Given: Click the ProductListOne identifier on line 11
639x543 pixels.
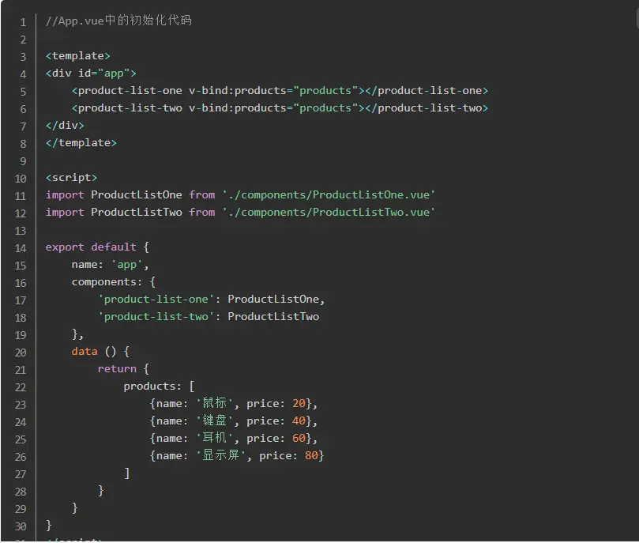Looking at the screenshot, I should point(137,195).
